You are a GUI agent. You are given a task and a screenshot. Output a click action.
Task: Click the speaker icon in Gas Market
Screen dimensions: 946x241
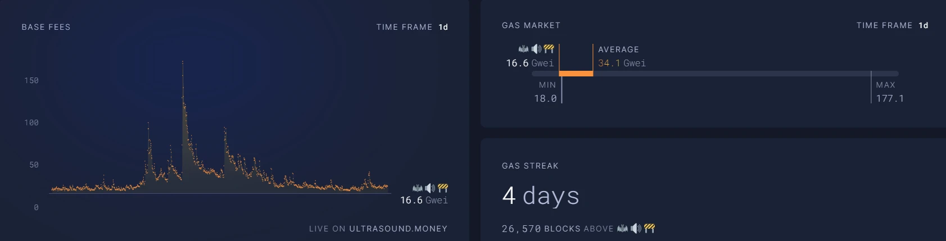pos(536,49)
